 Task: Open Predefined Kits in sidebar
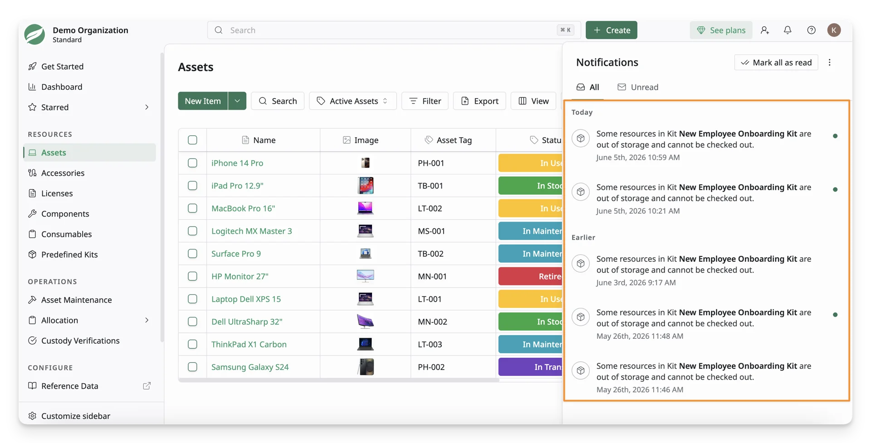coord(69,255)
